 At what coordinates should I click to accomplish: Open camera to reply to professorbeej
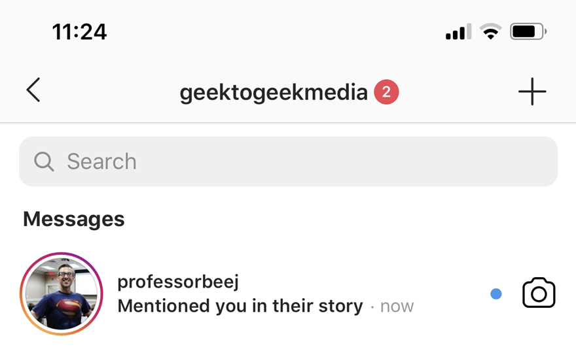point(539,293)
